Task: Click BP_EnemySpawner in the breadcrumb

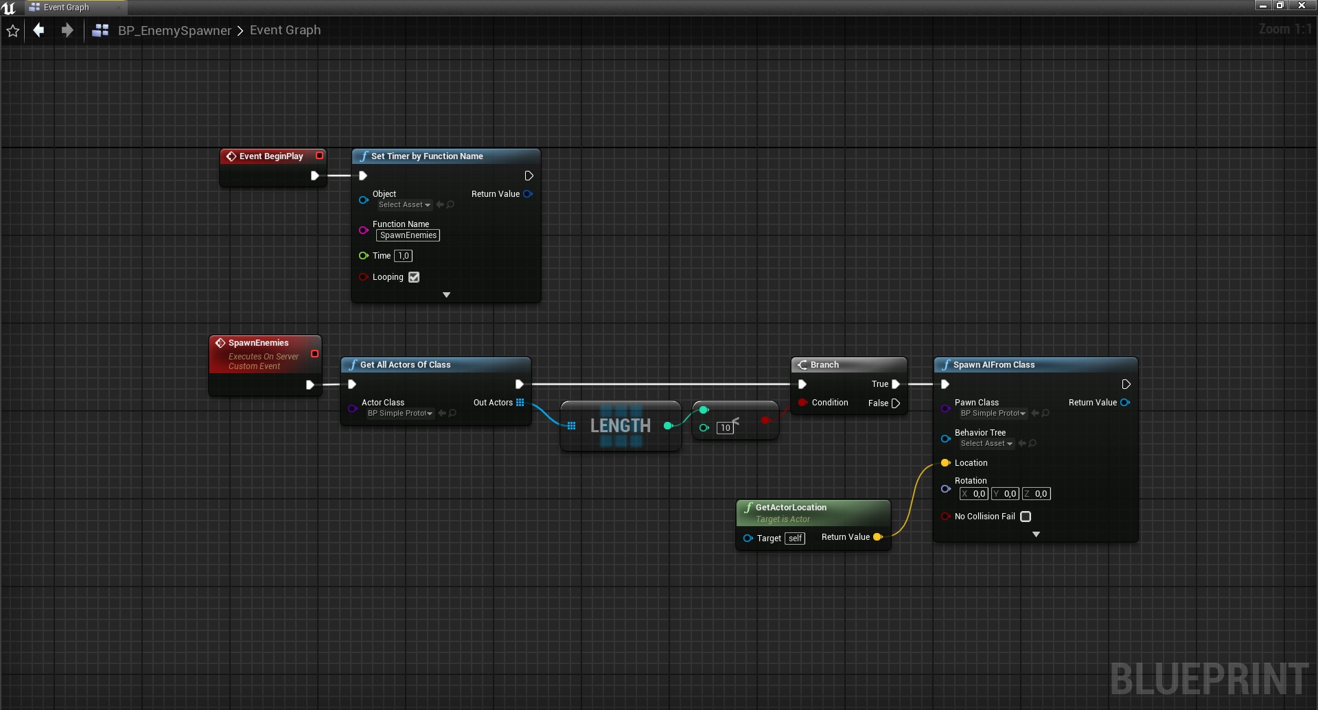Action: [x=174, y=31]
